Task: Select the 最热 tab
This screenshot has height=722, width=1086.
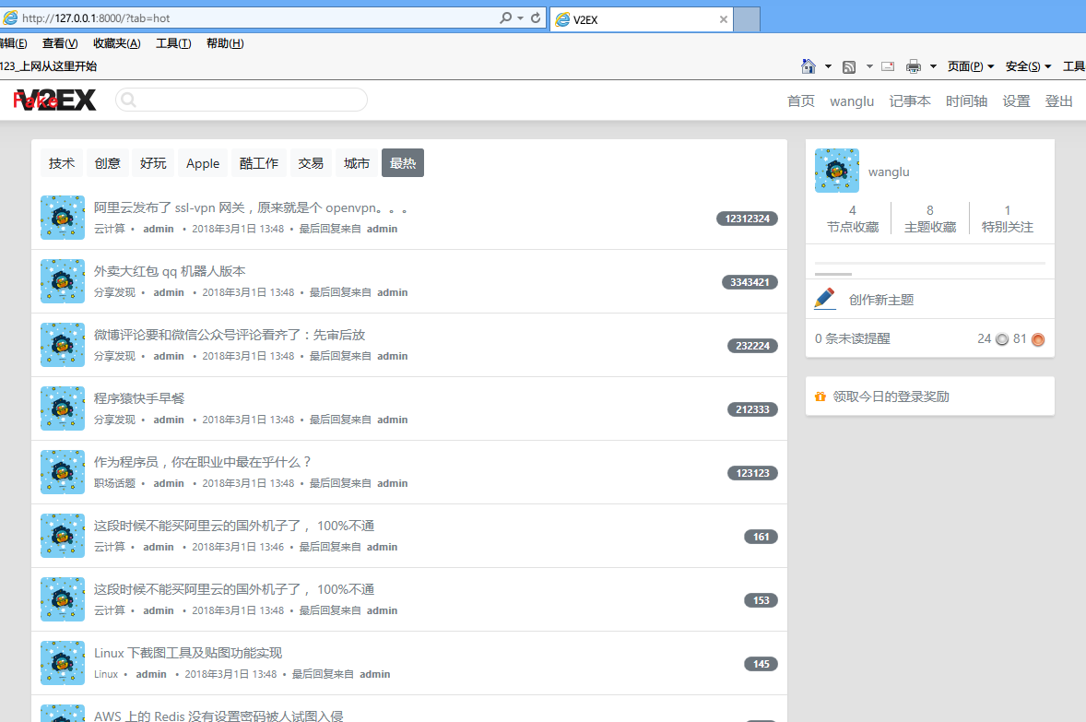Action: click(402, 163)
